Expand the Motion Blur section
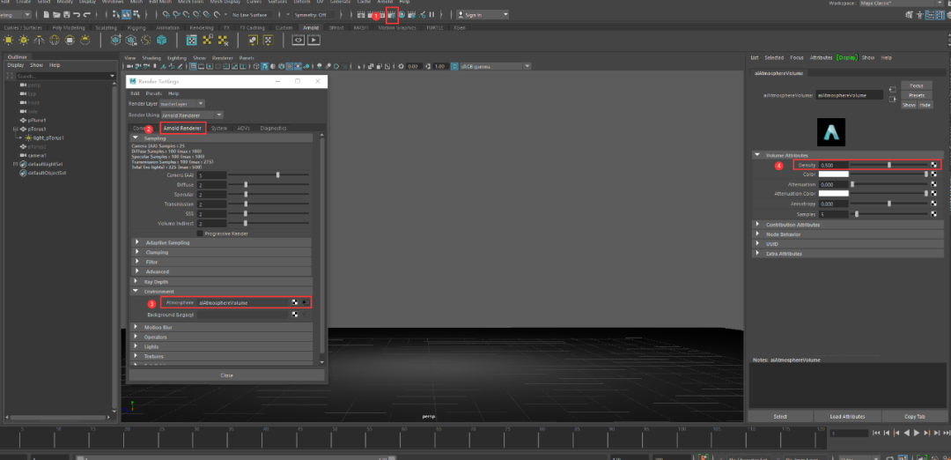The height and width of the screenshot is (460, 951). coord(222,328)
